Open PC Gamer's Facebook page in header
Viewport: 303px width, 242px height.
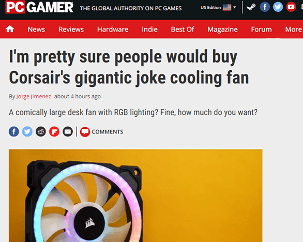pos(265,7)
